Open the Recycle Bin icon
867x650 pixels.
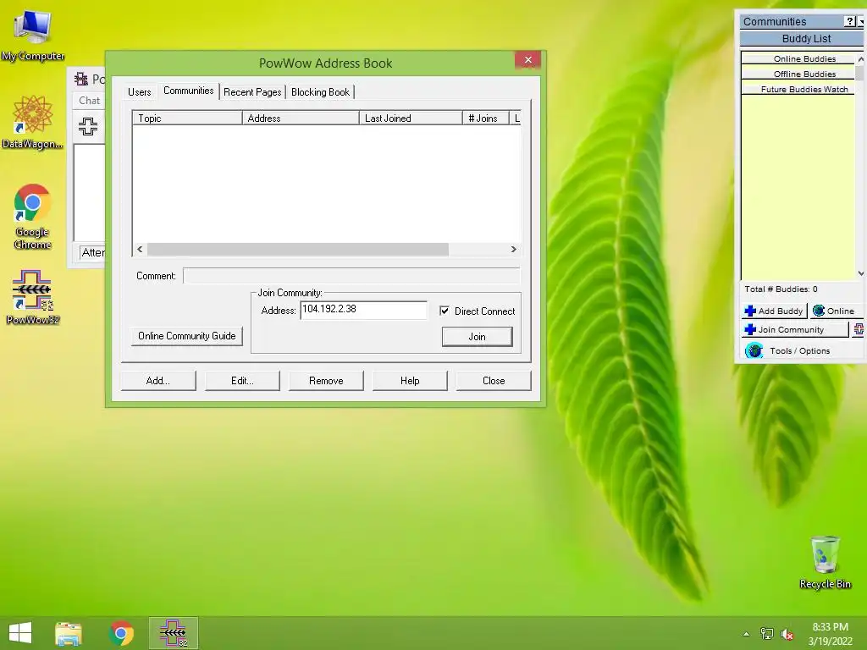[x=825, y=562]
